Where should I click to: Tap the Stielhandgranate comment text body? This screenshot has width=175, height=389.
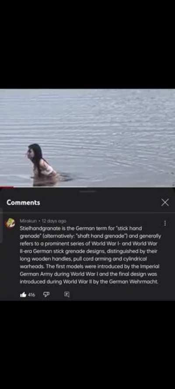pos(91,255)
